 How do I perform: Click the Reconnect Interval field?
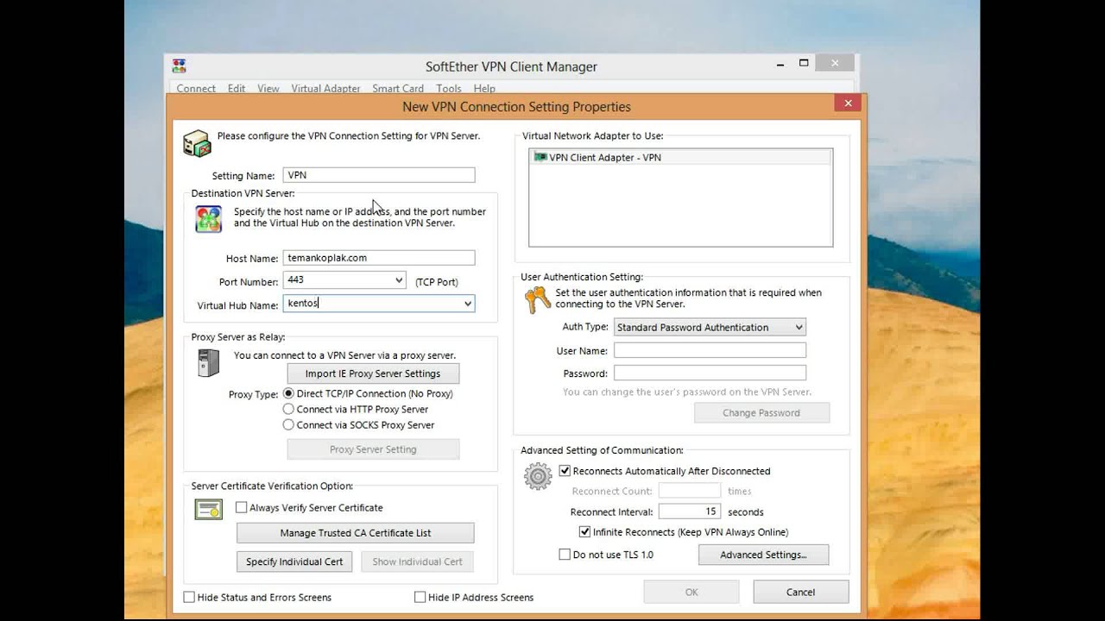tap(690, 511)
